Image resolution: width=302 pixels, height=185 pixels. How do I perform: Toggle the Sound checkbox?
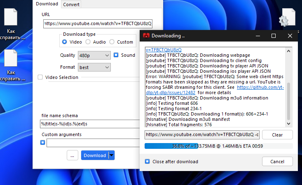pos(116,55)
